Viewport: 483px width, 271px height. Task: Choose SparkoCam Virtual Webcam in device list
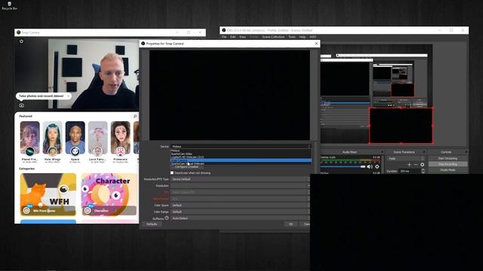(x=241, y=163)
